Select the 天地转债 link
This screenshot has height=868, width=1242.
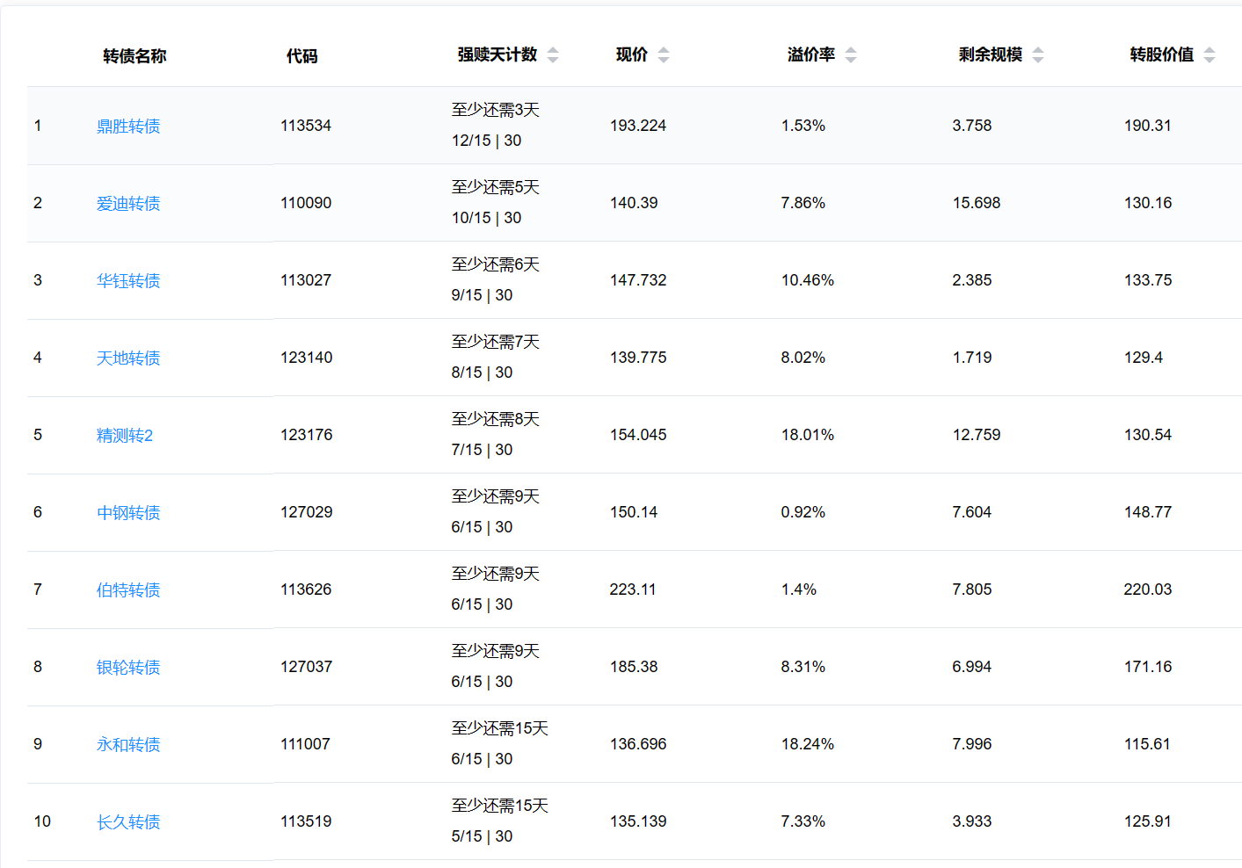point(128,358)
